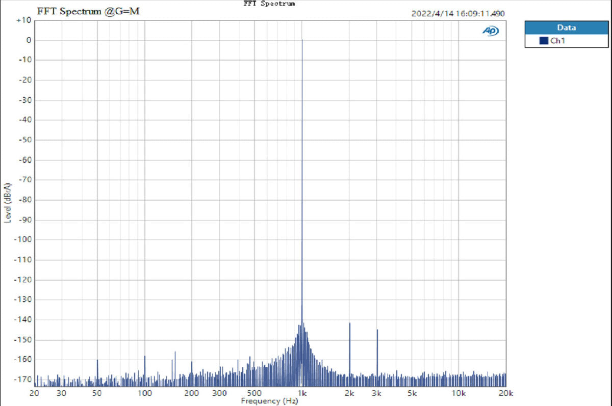Click the Ch1 color swatch in legend
The width and height of the screenshot is (612, 406).
pos(544,41)
